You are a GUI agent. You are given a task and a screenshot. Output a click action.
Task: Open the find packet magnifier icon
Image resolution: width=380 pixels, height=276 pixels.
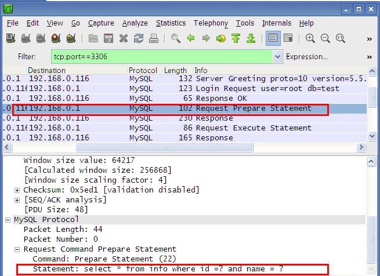(175, 38)
